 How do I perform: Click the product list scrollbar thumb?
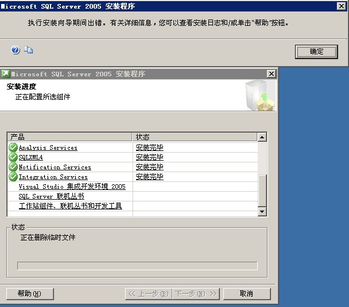(x=262, y=191)
